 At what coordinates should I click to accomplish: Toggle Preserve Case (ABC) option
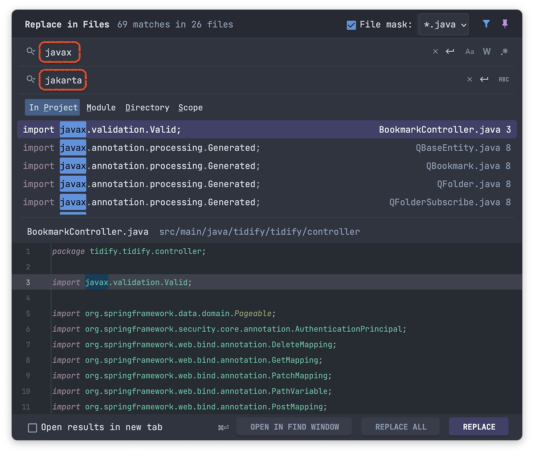504,79
